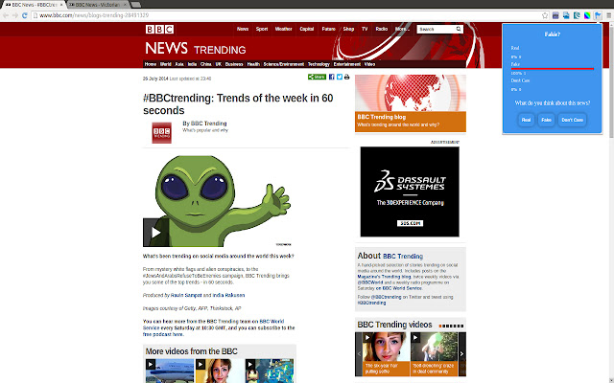
Task: Click the BBC logo in the header
Action: click(x=159, y=30)
